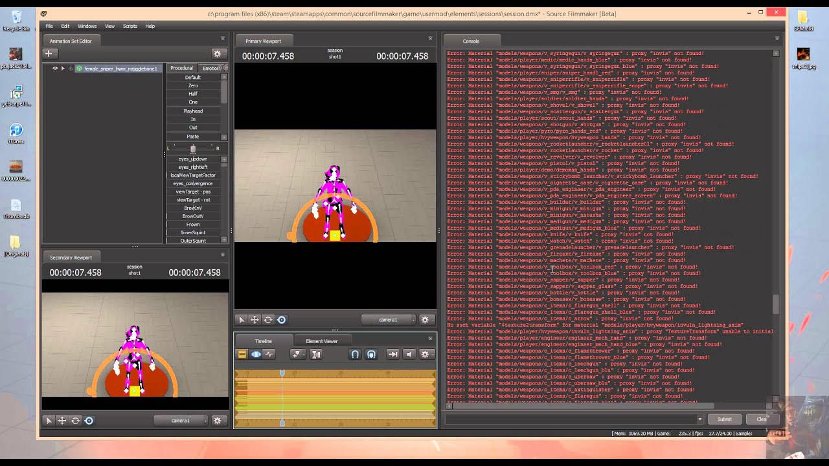Image resolution: width=829 pixels, height=466 pixels.
Task: Select the rotate tool in Primary Viewport
Action: click(x=267, y=320)
